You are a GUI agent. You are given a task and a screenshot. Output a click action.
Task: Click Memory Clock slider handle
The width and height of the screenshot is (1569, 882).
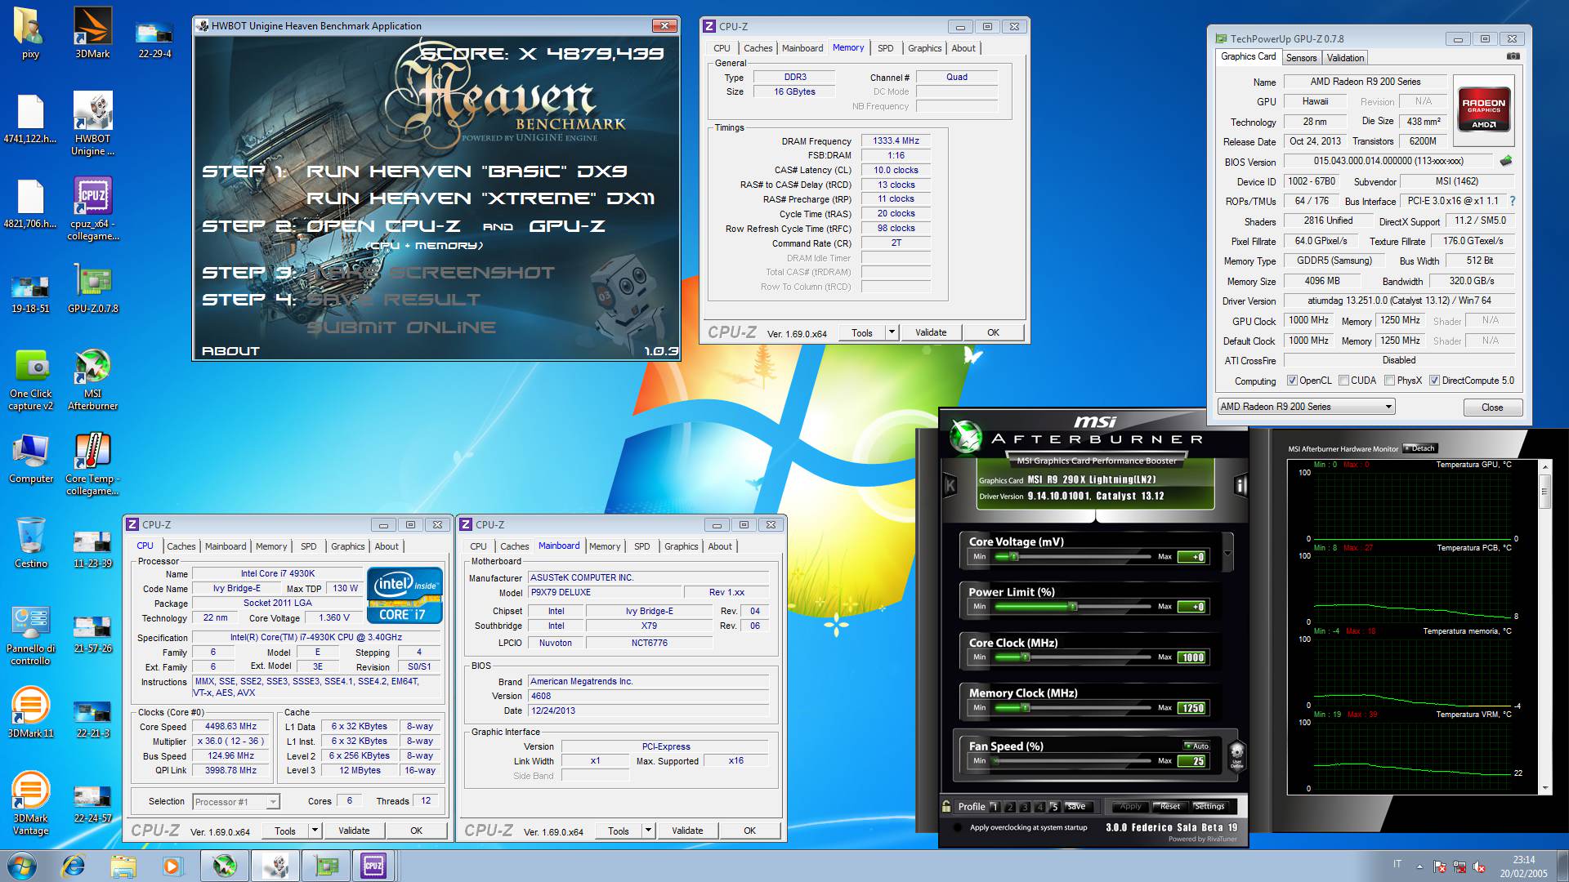pos(1024,708)
